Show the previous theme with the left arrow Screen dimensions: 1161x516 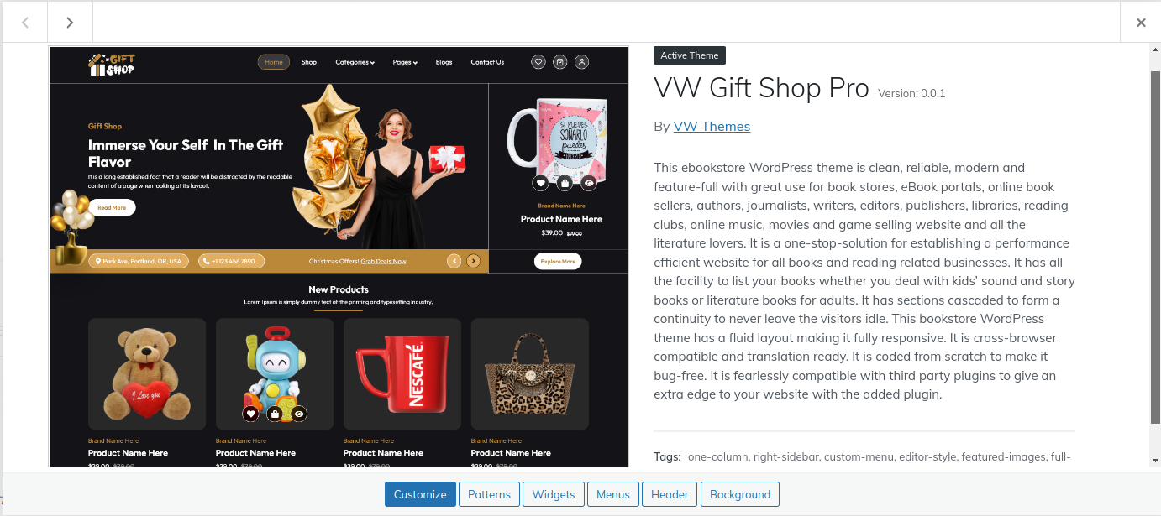coord(24,23)
